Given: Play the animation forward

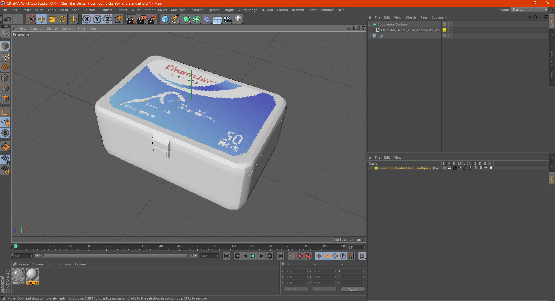Looking at the screenshot, I should click(253, 256).
